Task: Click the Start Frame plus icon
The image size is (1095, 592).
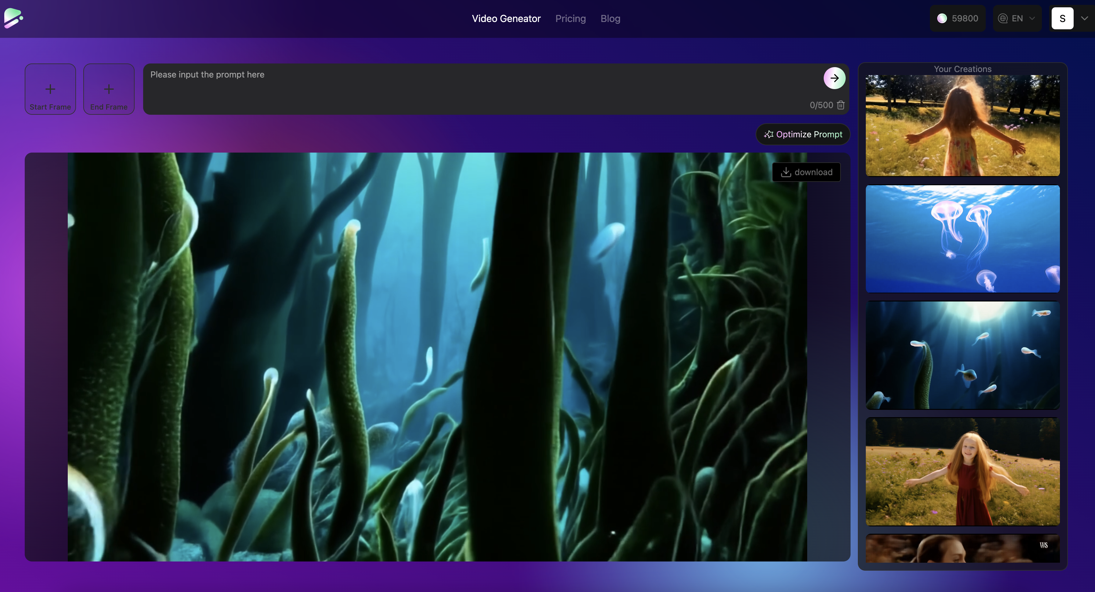Action: pos(50,89)
